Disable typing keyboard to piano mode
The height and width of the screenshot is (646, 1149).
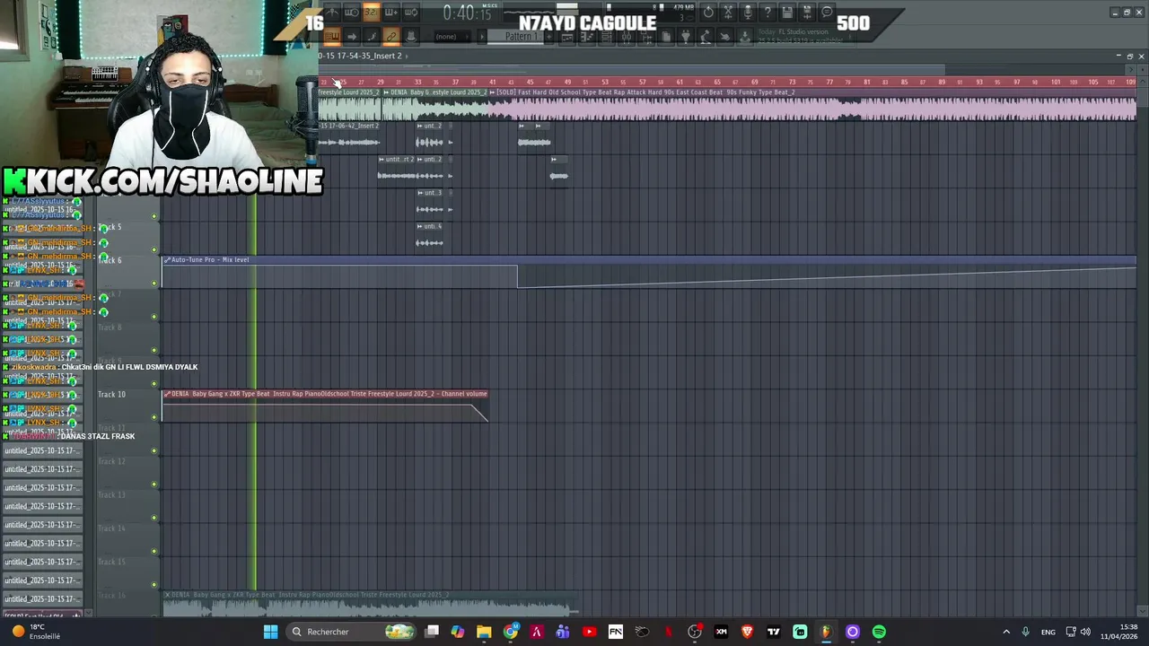332,36
